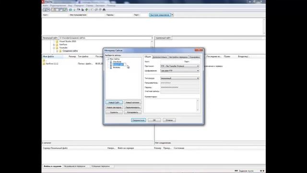307x173 pixels.
Task: Switch to the Общие tab in Site Manager
Action: coord(148,57)
